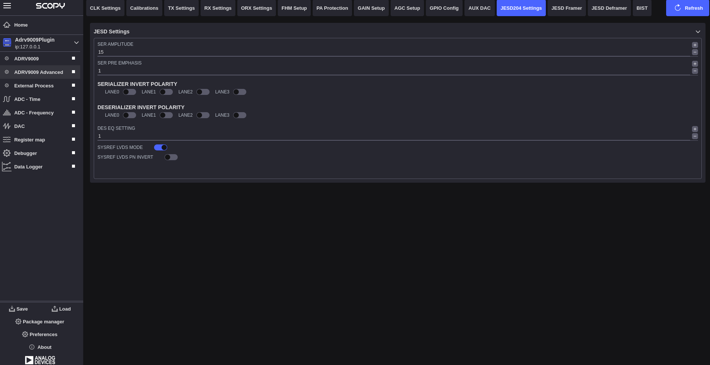
Task: Click the Data Logger chart icon
Action: click(7, 167)
